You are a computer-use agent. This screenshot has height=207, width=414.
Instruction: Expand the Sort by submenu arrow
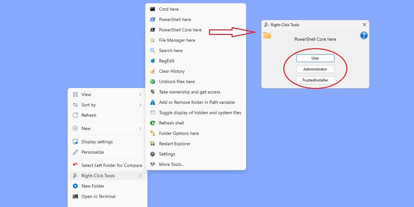(140, 105)
